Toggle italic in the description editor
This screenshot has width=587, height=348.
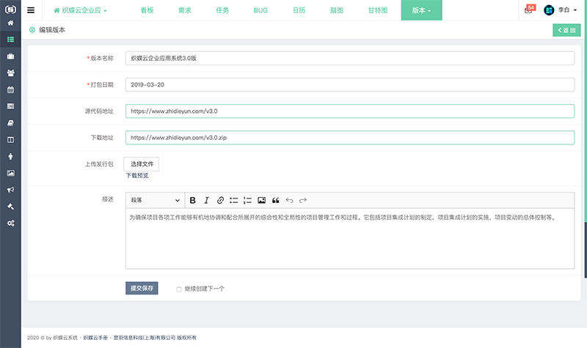click(x=206, y=200)
